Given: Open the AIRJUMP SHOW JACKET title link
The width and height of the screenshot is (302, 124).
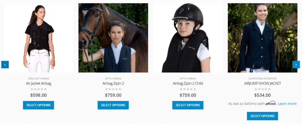Looking at the screenshot, I should [262, 83].
